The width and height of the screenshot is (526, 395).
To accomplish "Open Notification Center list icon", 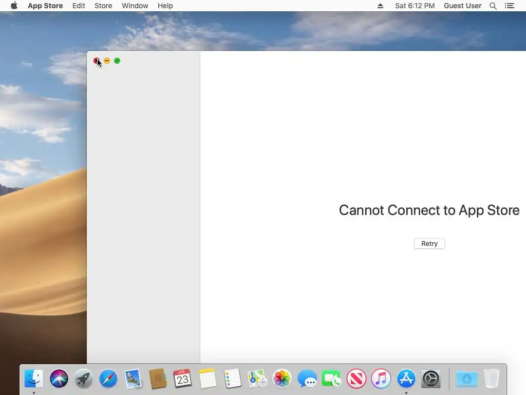I will pyautogui.click(x=510, y=6).
